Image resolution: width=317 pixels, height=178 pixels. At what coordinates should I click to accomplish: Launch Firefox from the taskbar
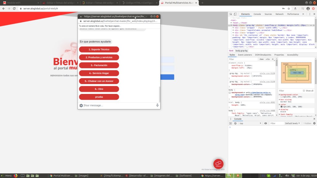[x=15, y=176]
